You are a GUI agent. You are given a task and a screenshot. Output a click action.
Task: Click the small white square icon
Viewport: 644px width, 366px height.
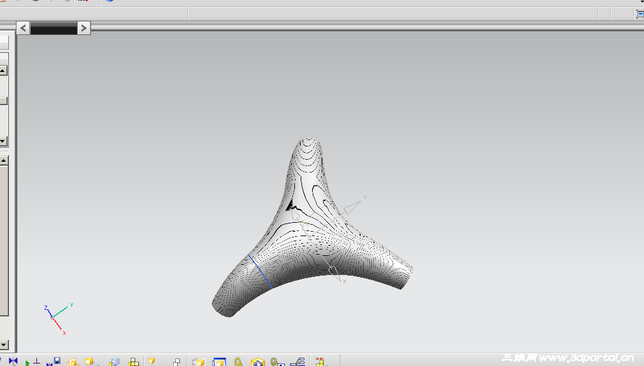pyautogui.click(x=176, y=362)
